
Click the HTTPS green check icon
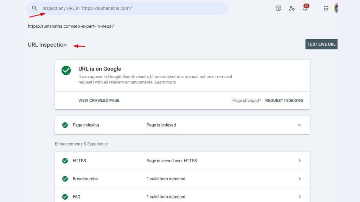[x=65, y=161]
